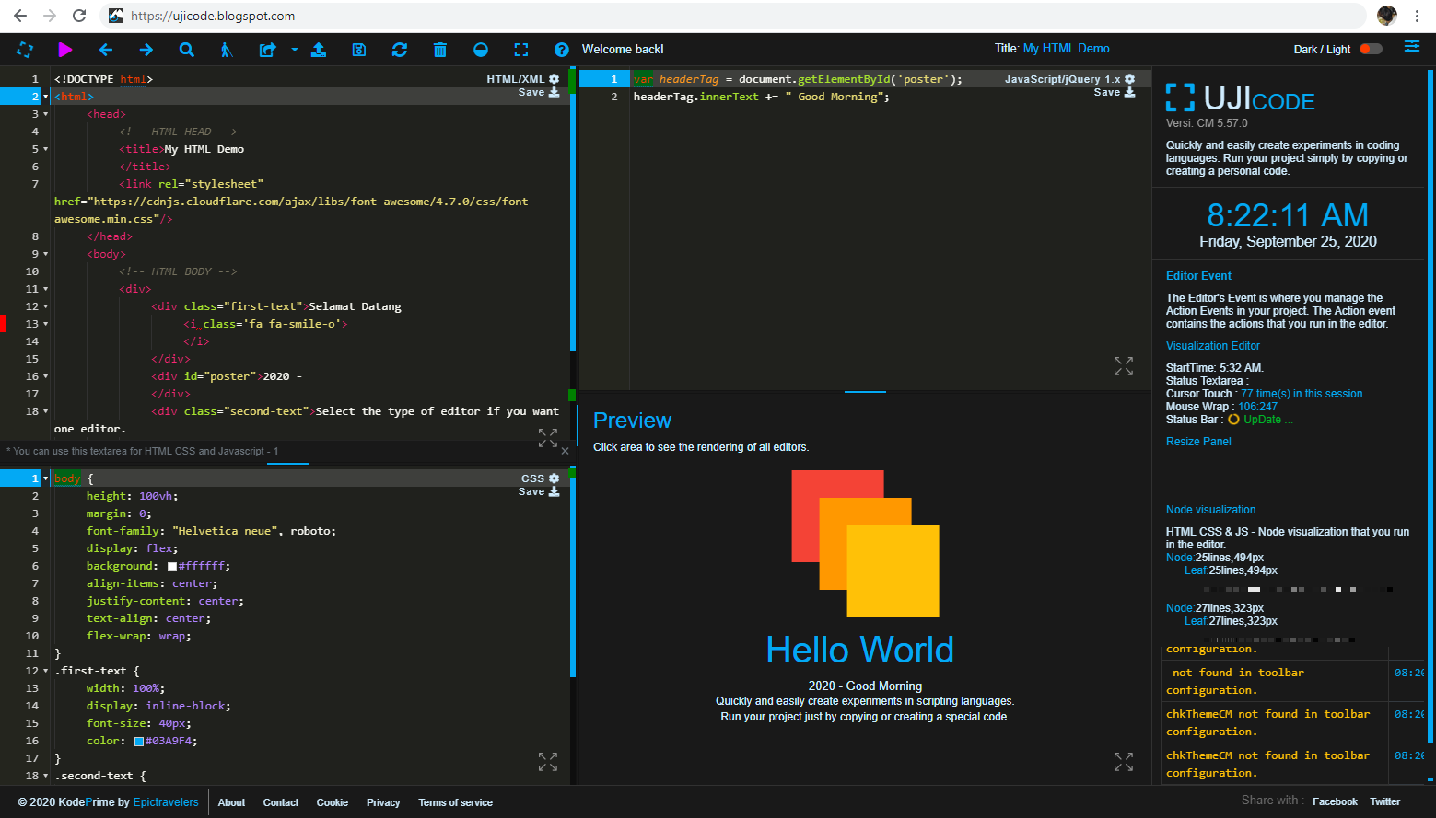The image size is (1436, 818).
Task: Run the project with the magenta play button
Action: (65, 50)
